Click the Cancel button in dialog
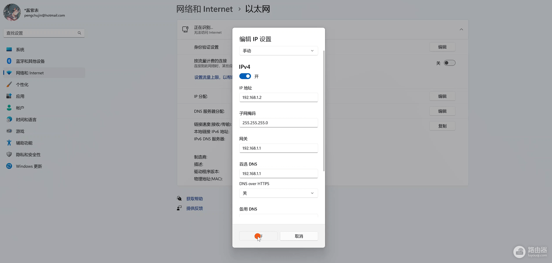Screen dimensions: 552x263 [x=299, y=236]
